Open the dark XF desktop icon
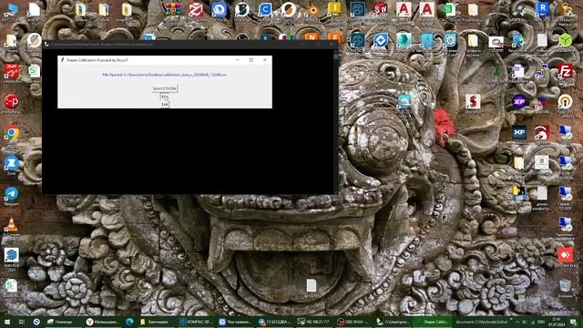 coord(519,132)
